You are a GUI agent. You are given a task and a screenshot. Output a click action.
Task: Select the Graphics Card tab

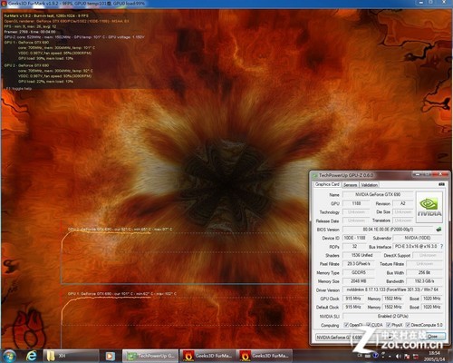click(327, 184)
